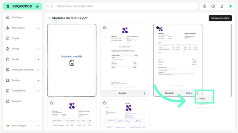Toggle favorite star on Modèle01 template

(157, 27)
